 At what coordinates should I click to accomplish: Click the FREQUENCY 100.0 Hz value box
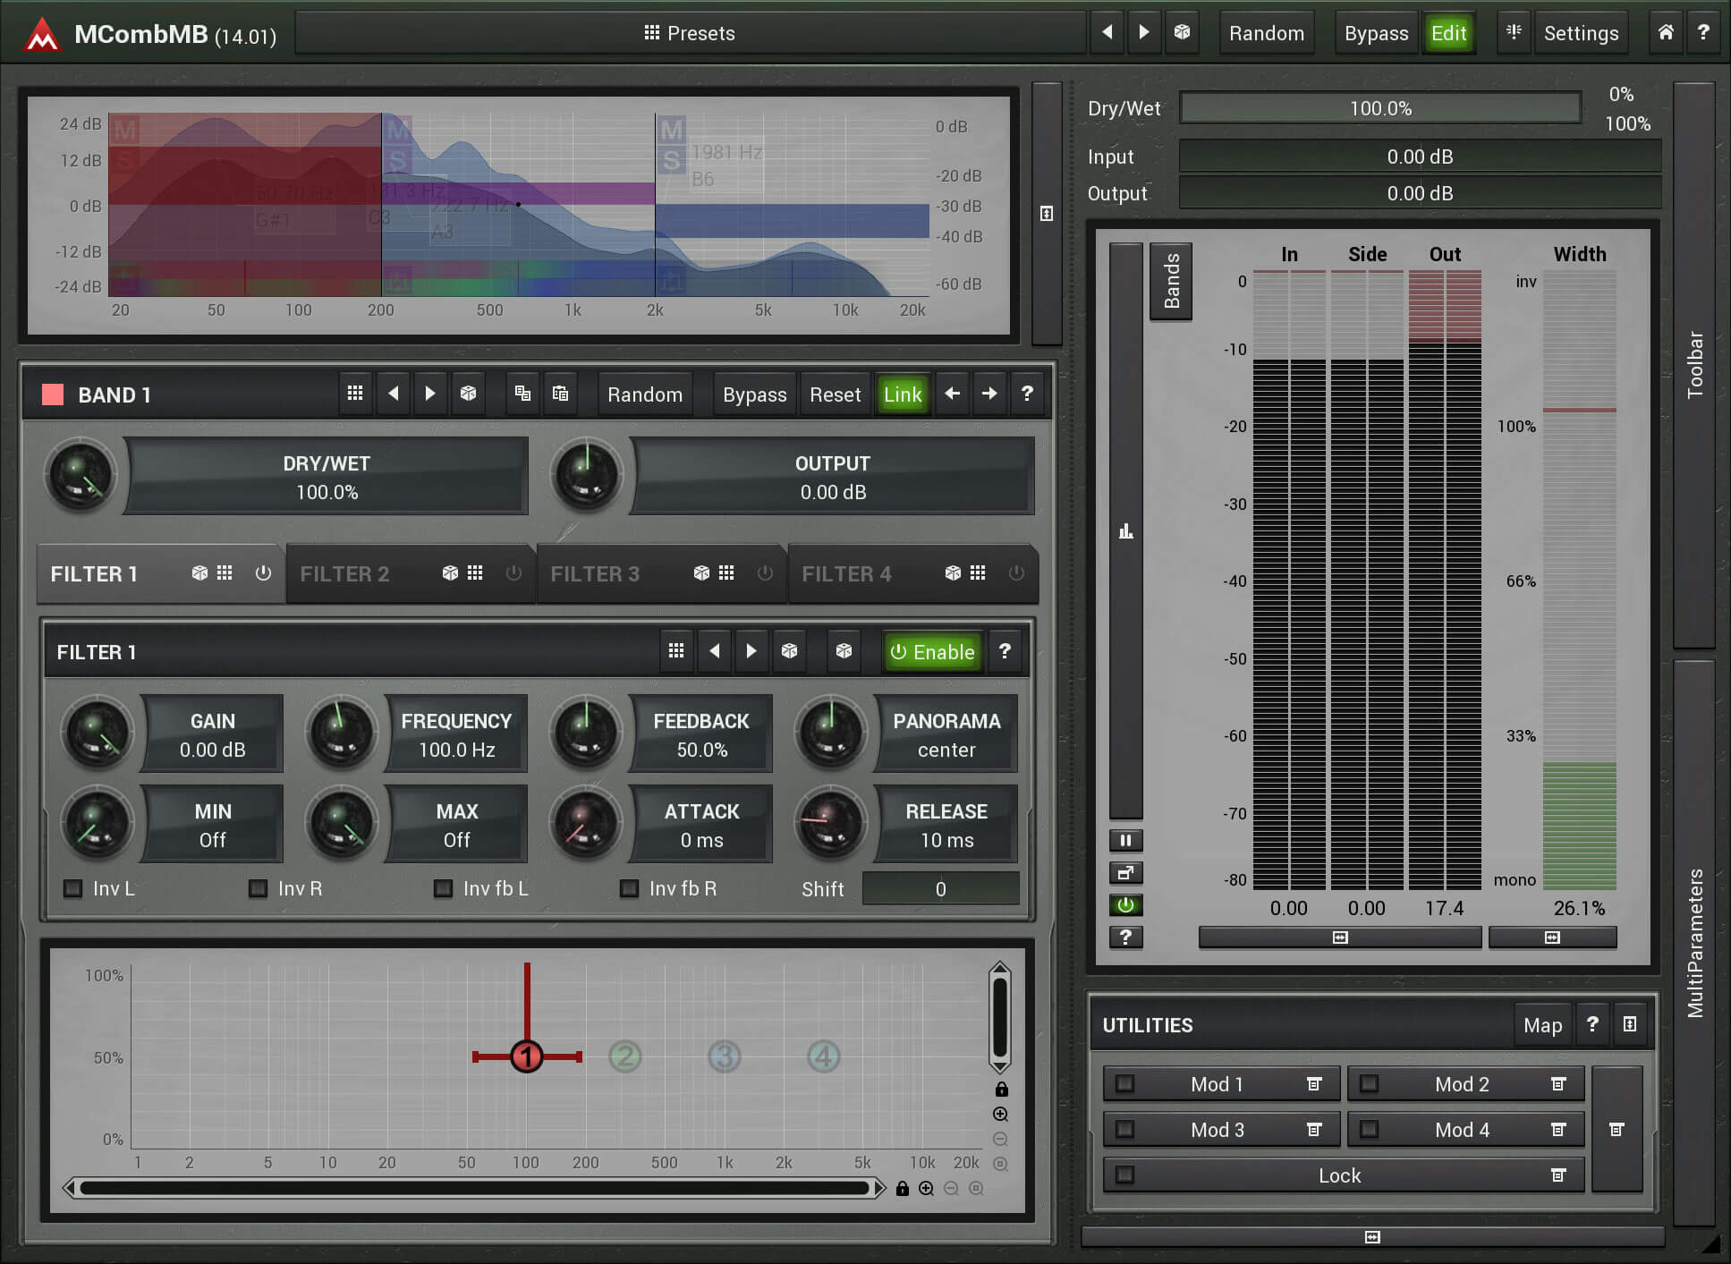(x=456, y=734)
